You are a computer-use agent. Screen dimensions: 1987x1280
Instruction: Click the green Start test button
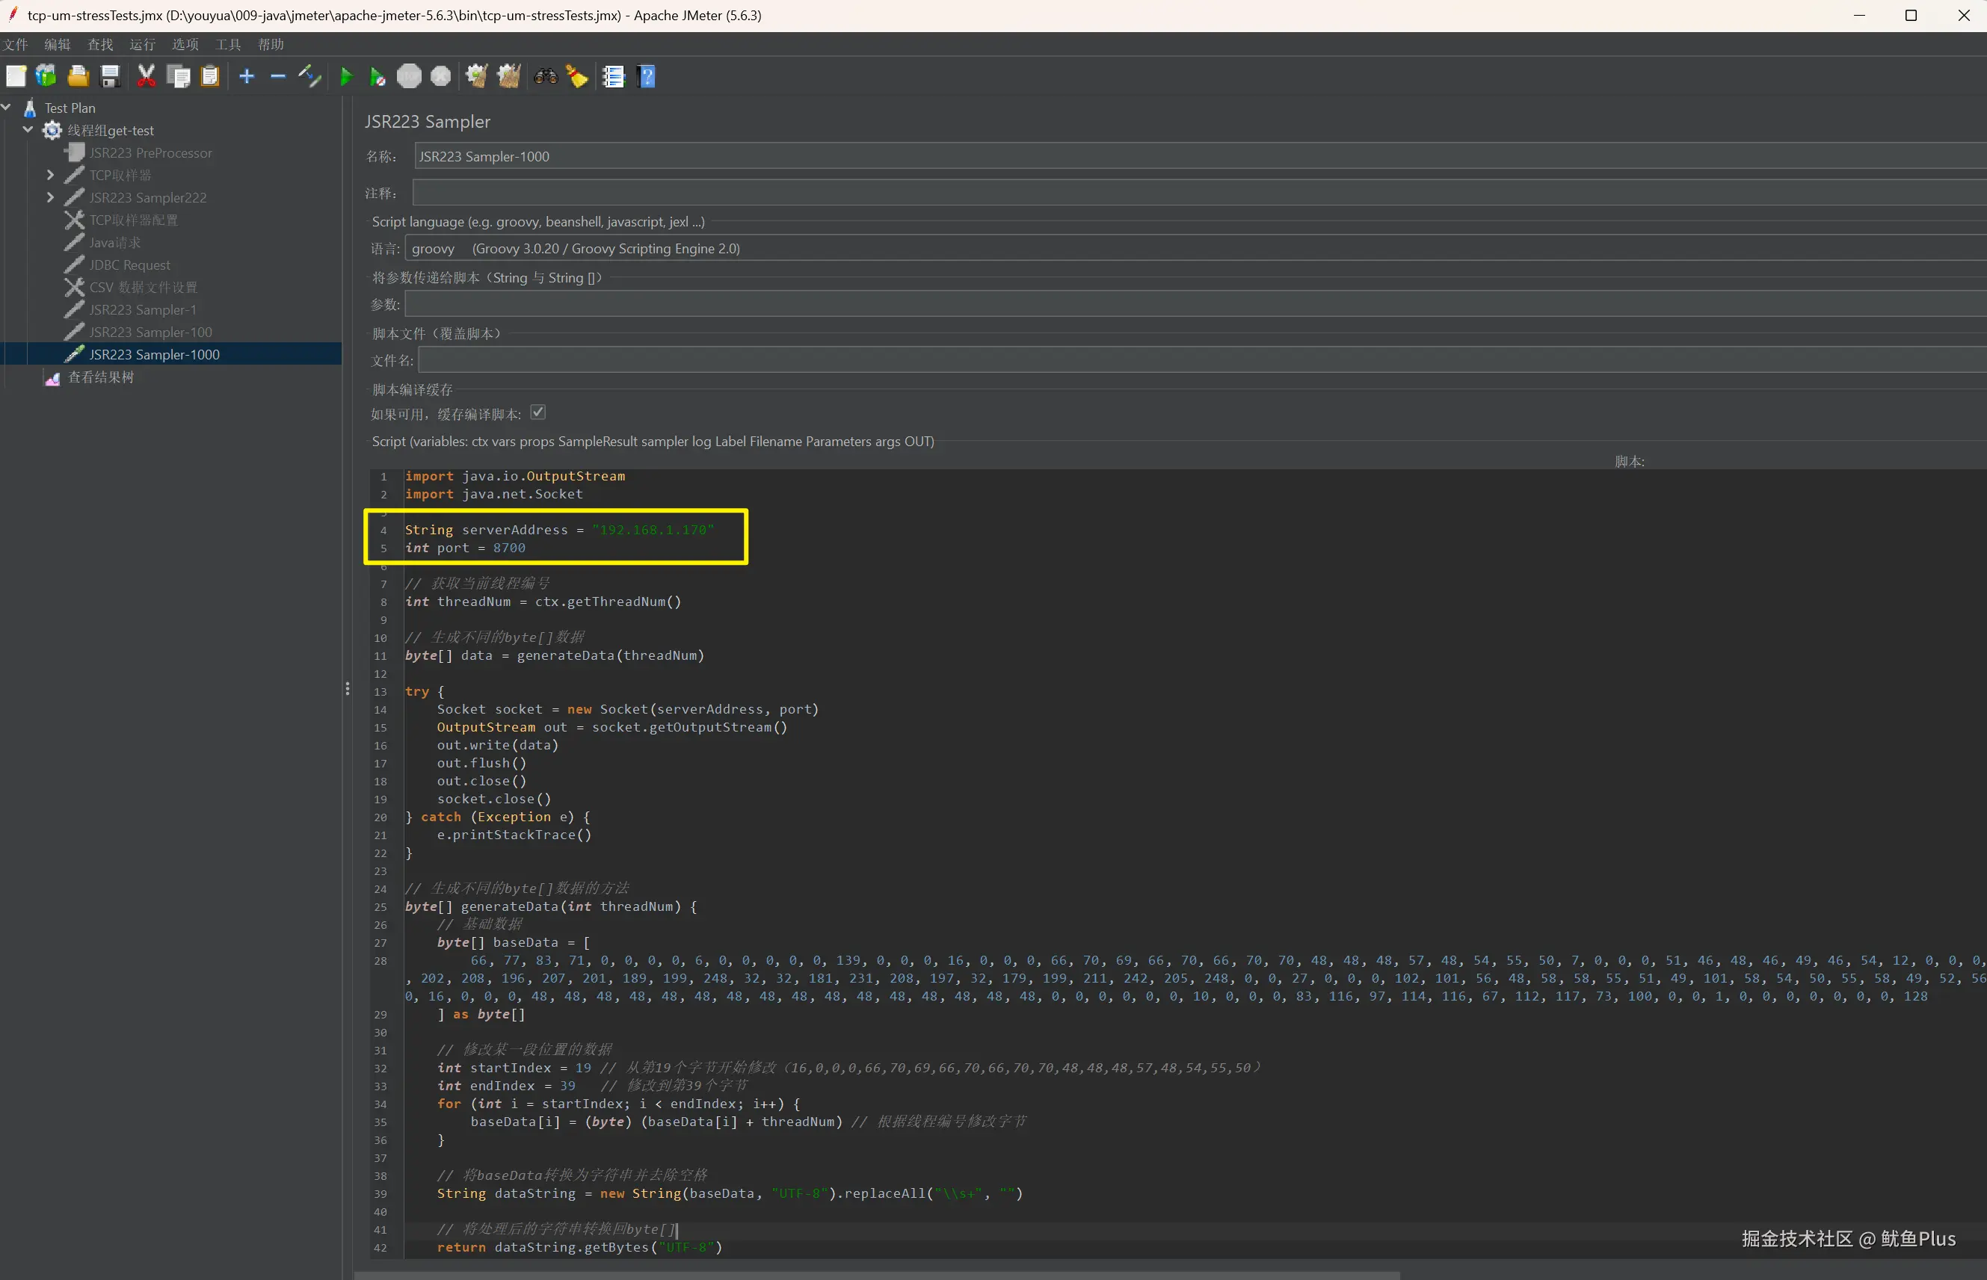click(x=346, y=77)
